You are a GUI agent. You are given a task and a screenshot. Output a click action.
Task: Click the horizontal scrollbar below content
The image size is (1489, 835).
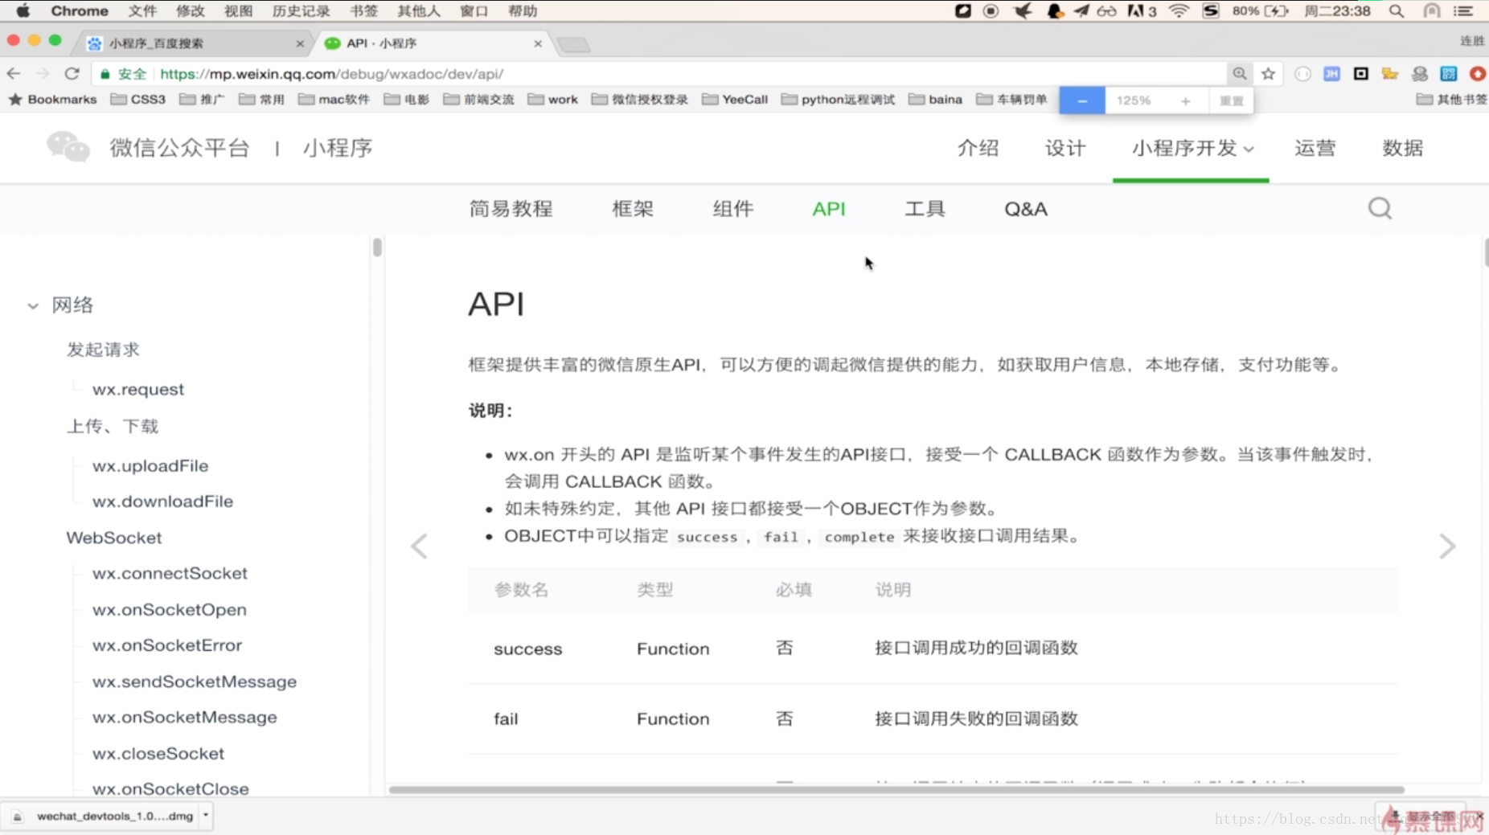tap(896, 790)
